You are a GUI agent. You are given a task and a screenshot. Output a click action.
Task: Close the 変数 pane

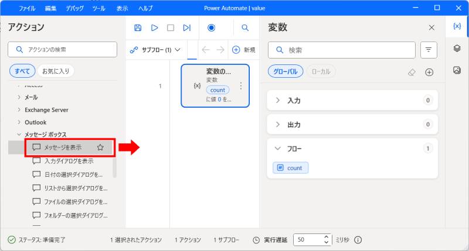pyautogui.click(x=431, y=27)
